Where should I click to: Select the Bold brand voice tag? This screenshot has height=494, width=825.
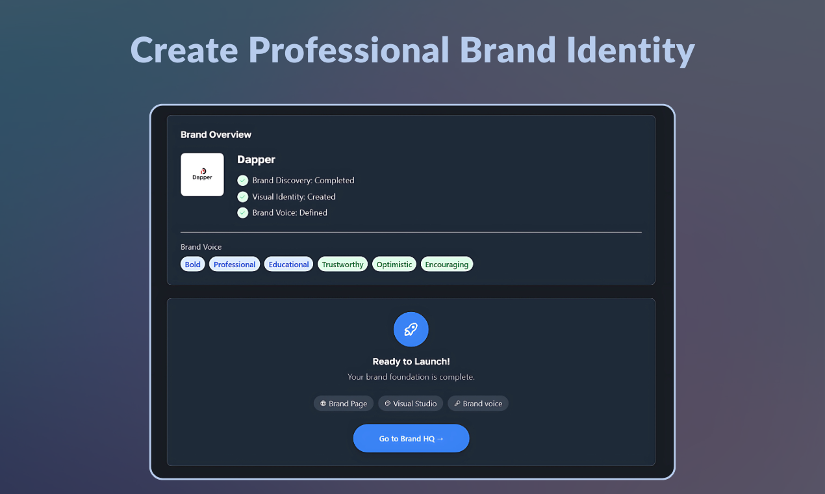click(x=192, y=264)
